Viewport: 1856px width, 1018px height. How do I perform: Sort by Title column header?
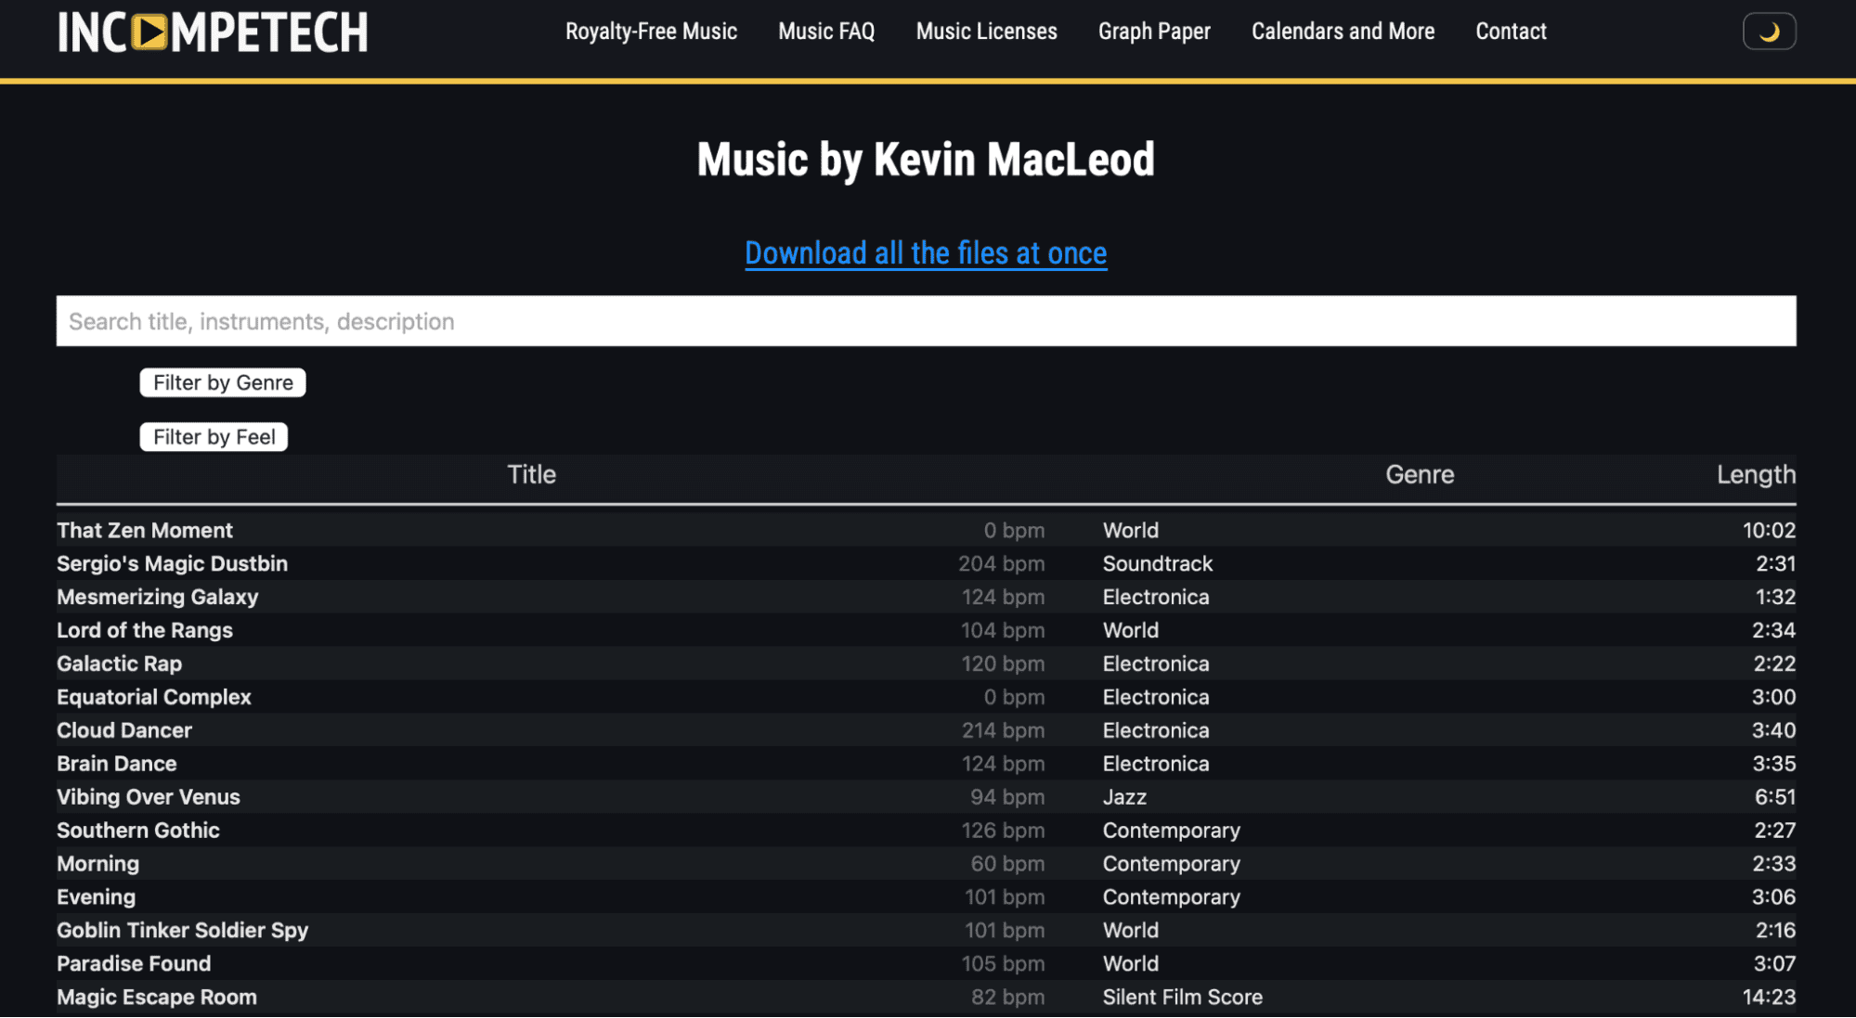pyautogui.click(x=531, y=475)
